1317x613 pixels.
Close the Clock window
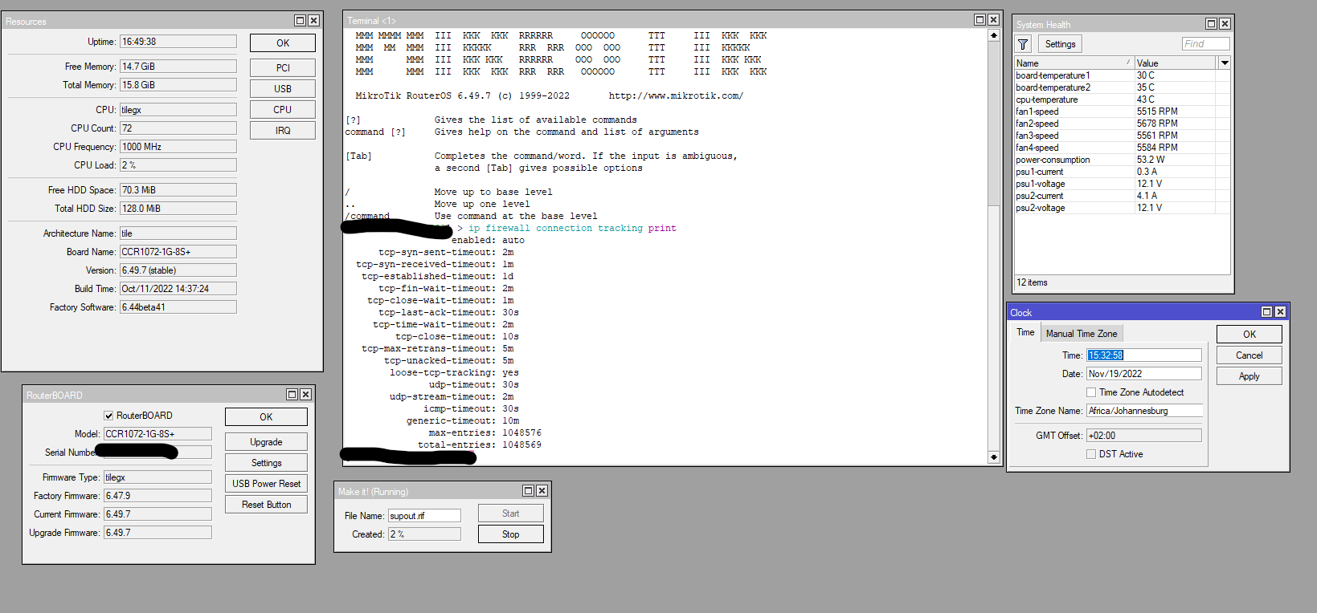1280,312
